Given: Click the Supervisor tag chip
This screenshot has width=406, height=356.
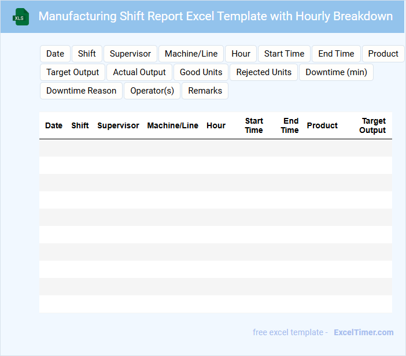Looking at the screenshot, I should pos(130,54).
